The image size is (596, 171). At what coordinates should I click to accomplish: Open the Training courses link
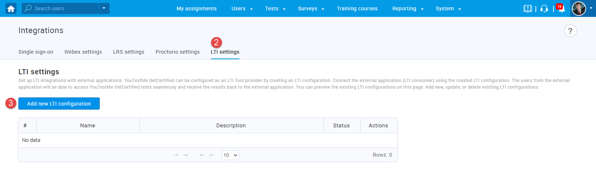(357, 8)
